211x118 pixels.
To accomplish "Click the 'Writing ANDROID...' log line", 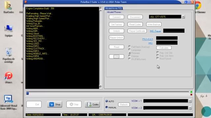I will point(35,59).
